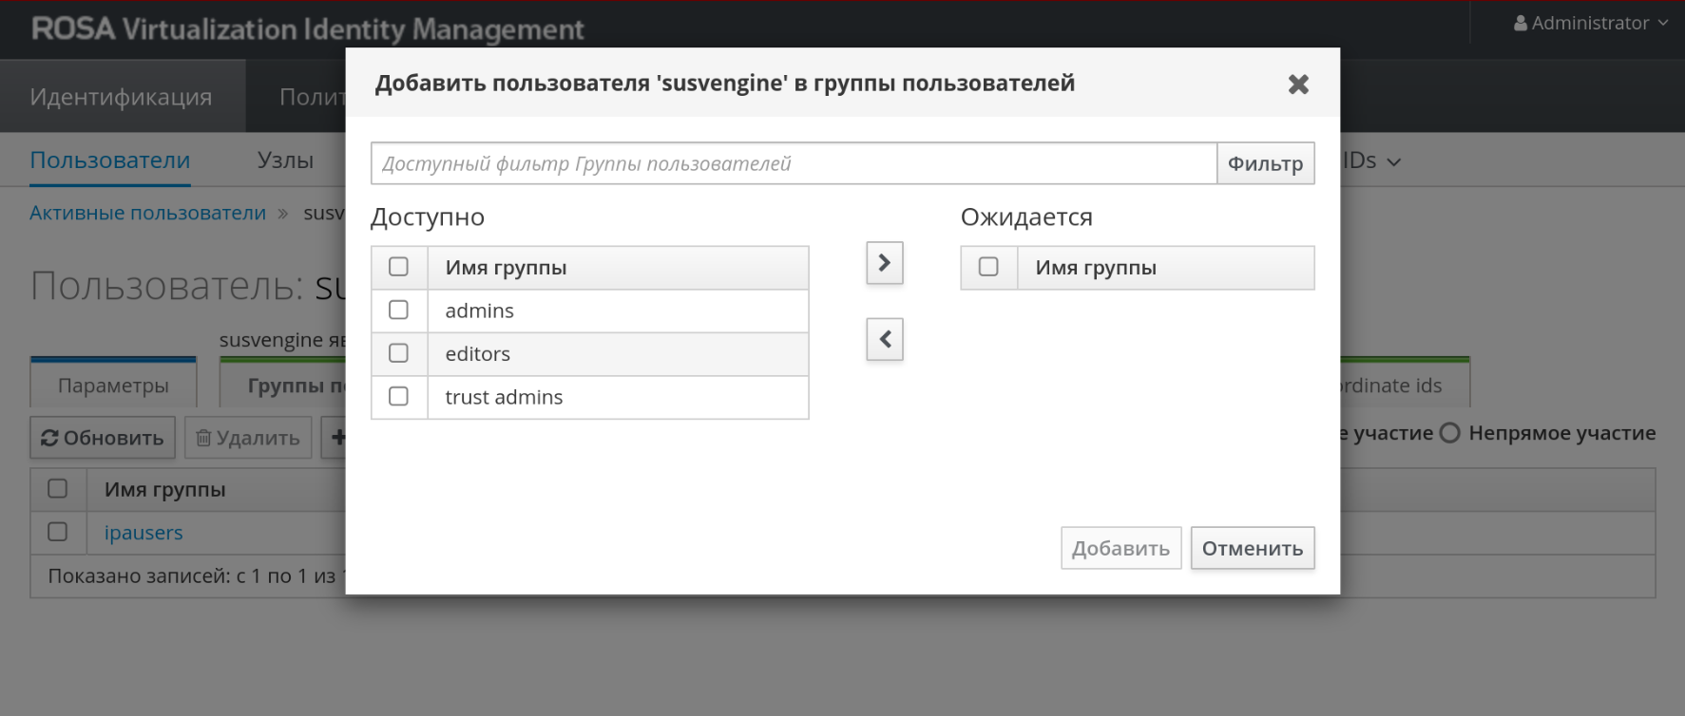Click the refresh icon on Обновить button
Image resolution: width=1685 pixels, height=716 pixels.
[49, 438]
